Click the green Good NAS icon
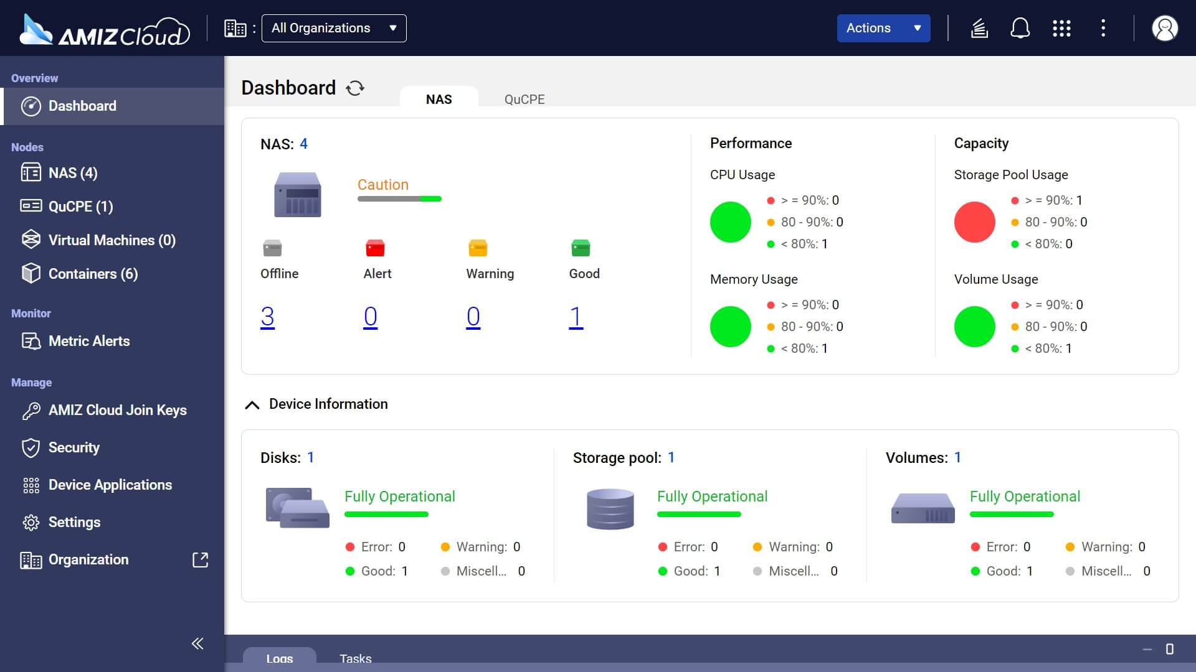1196x672 pixels. [581, 248]
